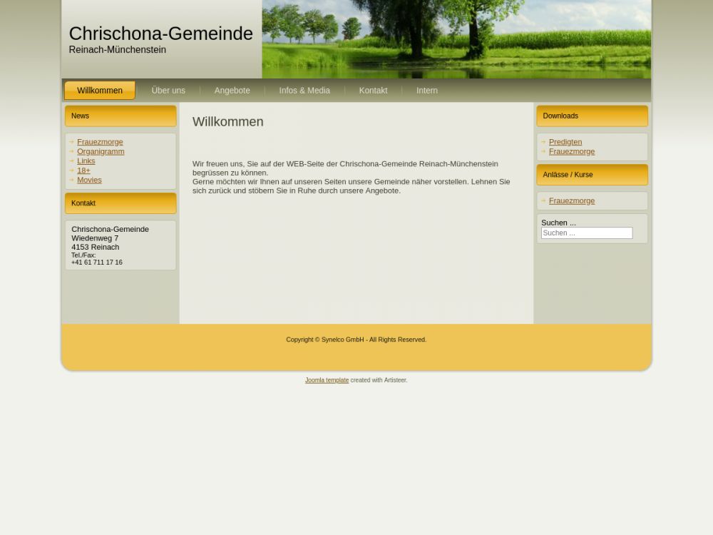Follow the Links entry in News

pyautogui.click(x=86, y=161)
